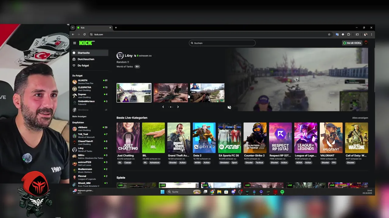Open the Kick hamburger sidebar menu

point(74,43)
